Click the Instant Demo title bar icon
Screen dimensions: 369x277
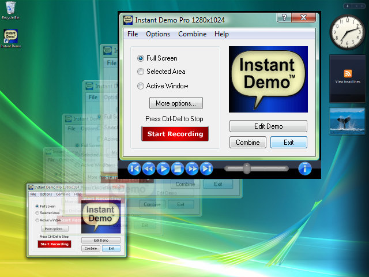click(128, 20)
